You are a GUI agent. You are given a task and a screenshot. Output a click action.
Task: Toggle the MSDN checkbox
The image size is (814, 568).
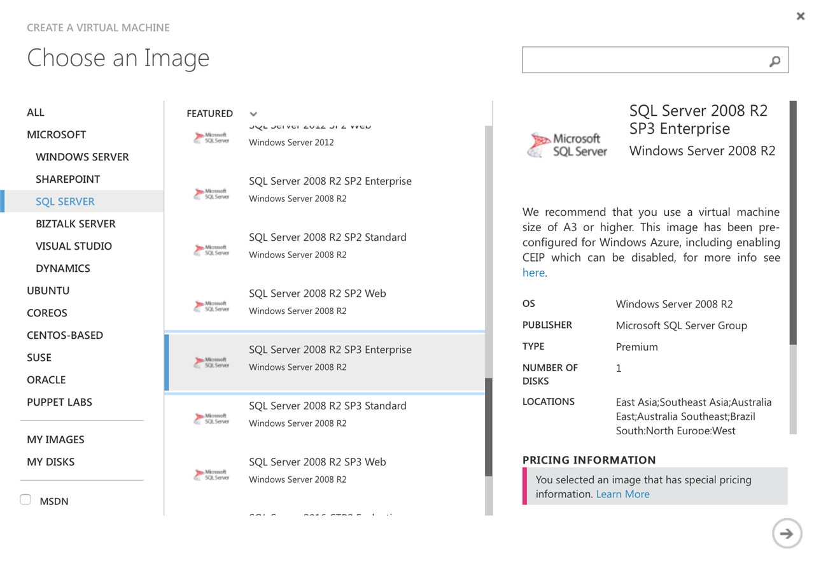pos(25,500)
